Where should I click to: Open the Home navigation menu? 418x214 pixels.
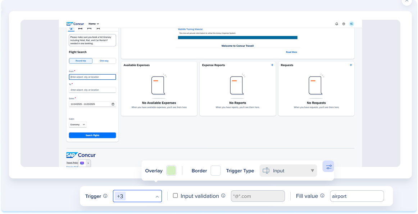[x=94, y=24]
